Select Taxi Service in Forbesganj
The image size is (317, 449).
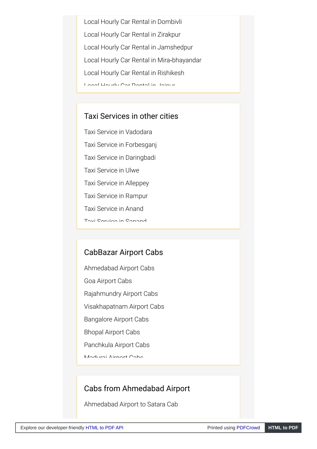click(x=120, y=145)
